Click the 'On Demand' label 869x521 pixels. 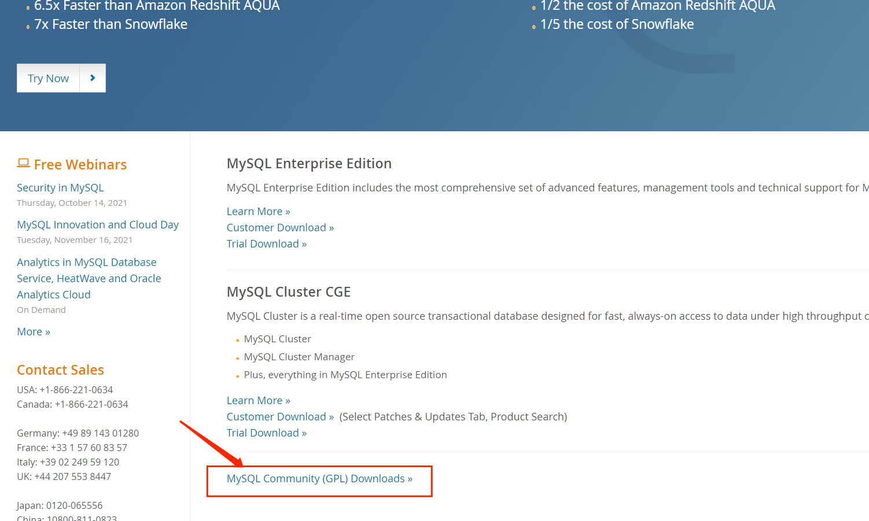(41, 310)
